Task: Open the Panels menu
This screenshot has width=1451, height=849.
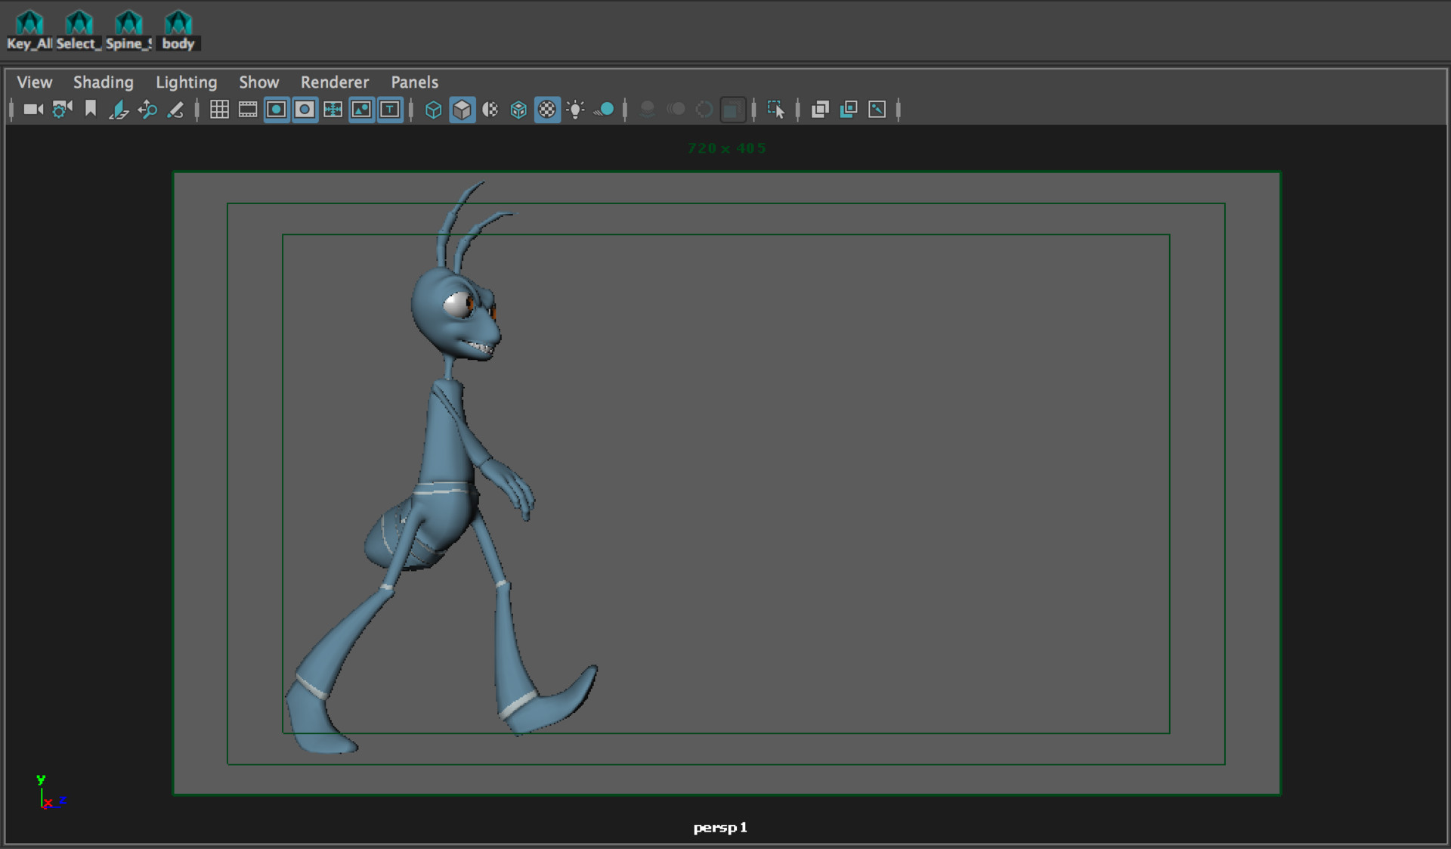Action: pos(415,82)
